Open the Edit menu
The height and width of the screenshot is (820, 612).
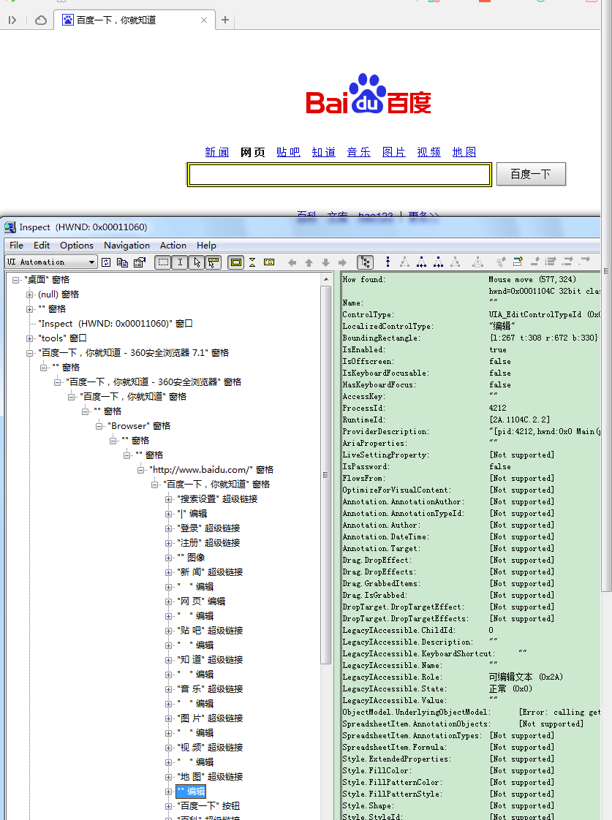42,246
